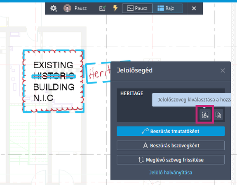
Task: Click the struck-through HISTORIC text
Action: [54, 76]
